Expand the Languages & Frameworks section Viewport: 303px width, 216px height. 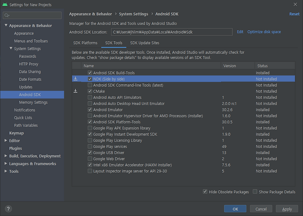[x=6, y=164]
